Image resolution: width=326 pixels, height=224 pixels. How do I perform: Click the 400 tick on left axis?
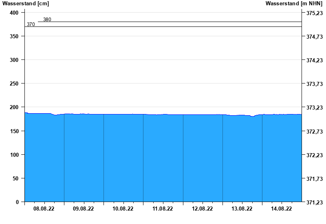(14, 13)
